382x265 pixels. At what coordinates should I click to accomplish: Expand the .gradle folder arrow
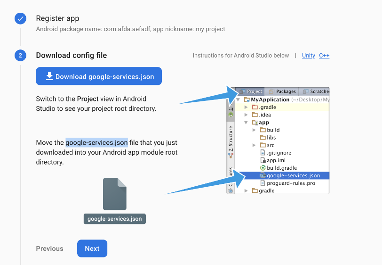246,107
